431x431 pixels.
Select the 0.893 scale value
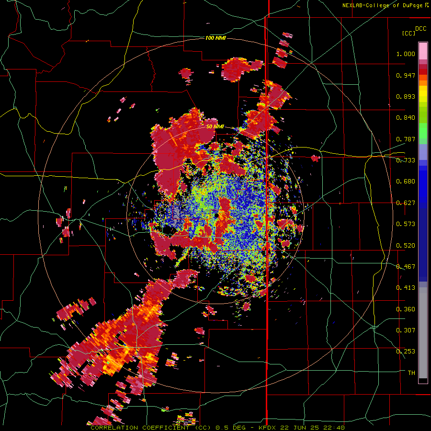406,96
